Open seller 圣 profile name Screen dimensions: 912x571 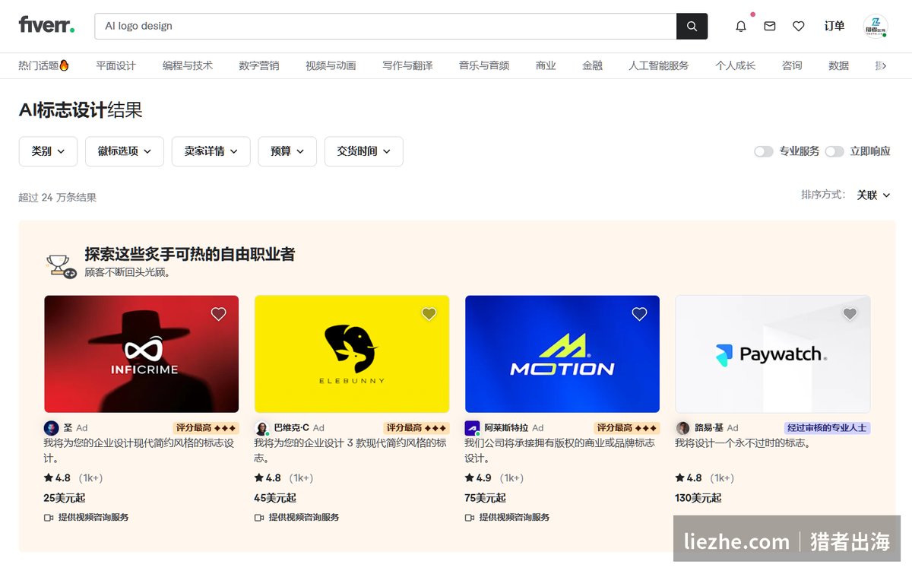(x=68, y=428)
